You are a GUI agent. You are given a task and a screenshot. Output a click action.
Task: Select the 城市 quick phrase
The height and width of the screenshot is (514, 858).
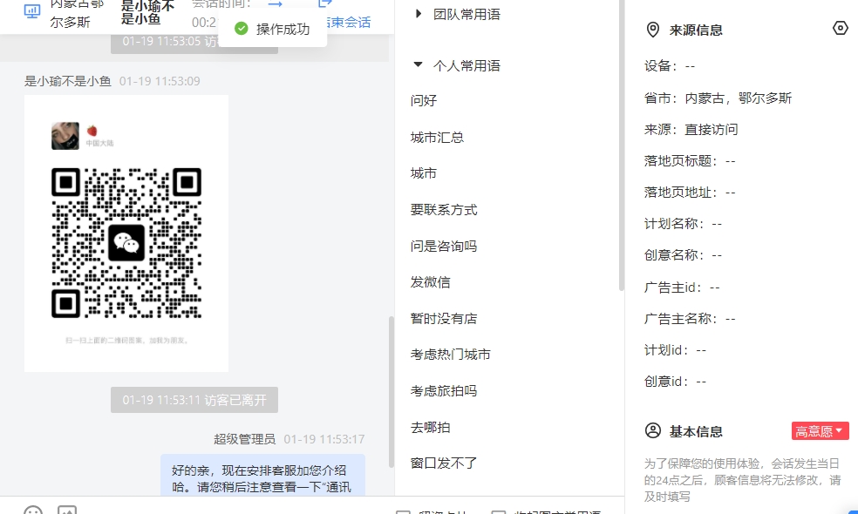point(424,173)
